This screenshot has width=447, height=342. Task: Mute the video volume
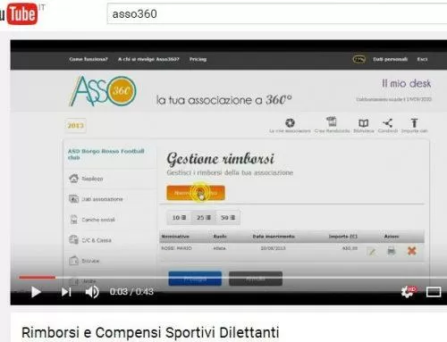coord(92,292)
